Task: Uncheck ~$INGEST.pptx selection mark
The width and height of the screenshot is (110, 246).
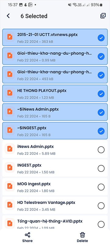Action: click(x=101, y=131)
